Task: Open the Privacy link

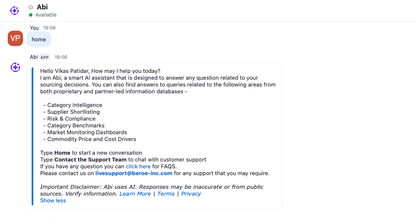Action: point(191,194)
